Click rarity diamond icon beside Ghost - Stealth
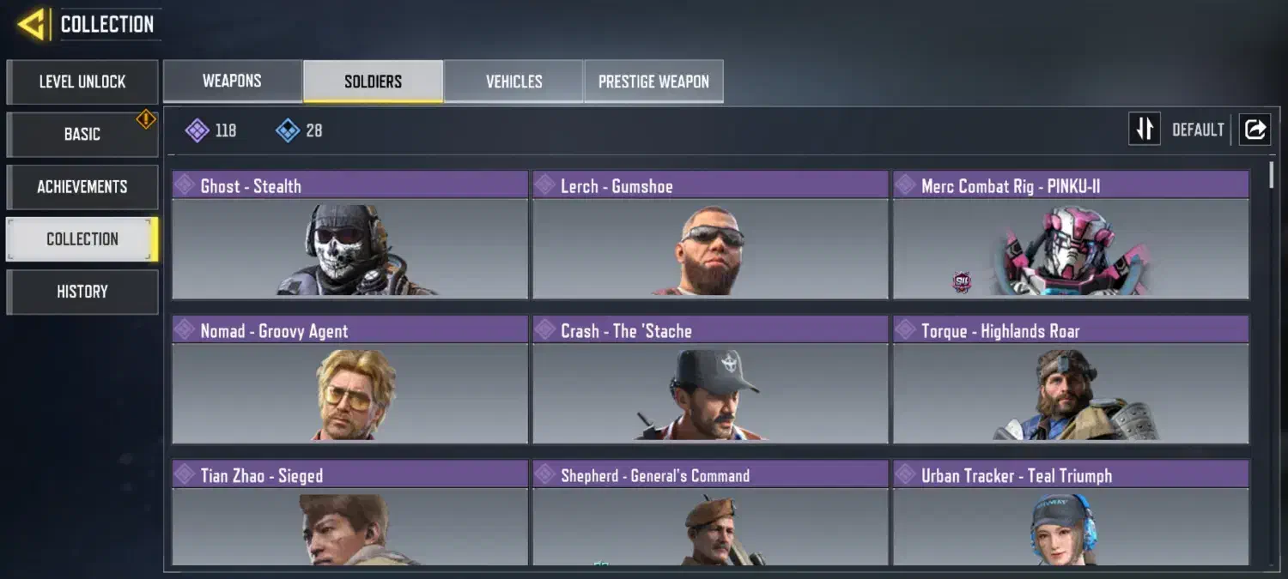This screenshot has width=1288, height=579. 185,184
